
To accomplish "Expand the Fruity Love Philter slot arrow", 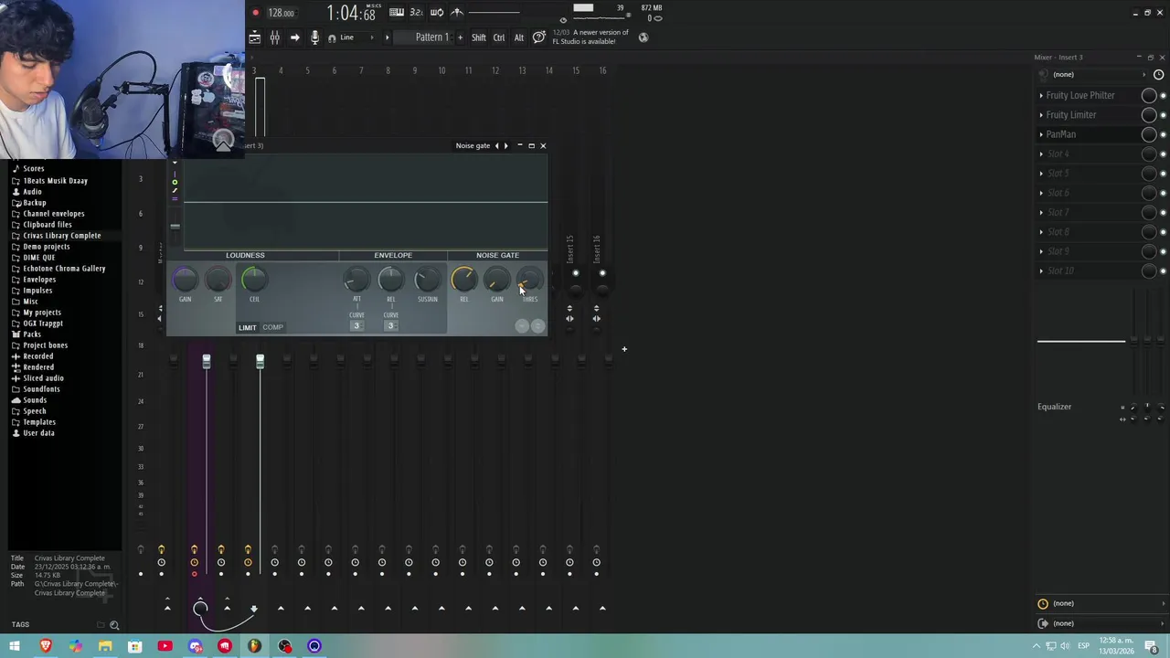I will pyautogui.click(x=1041, y=95).
